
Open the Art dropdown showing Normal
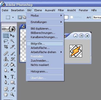[x=97, y=17]
